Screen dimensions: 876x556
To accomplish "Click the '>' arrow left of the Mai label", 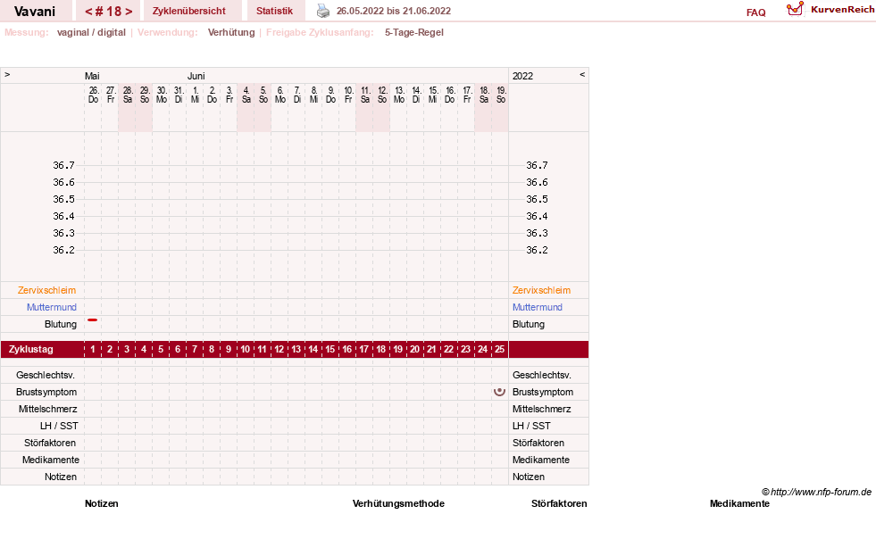I will click(x=7, y=75).
